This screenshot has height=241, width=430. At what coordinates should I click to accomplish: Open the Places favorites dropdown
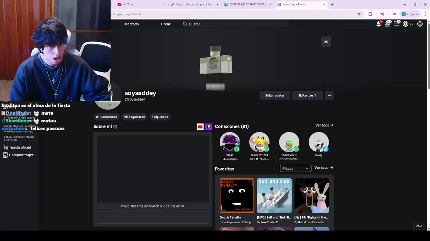coord(296,168)
